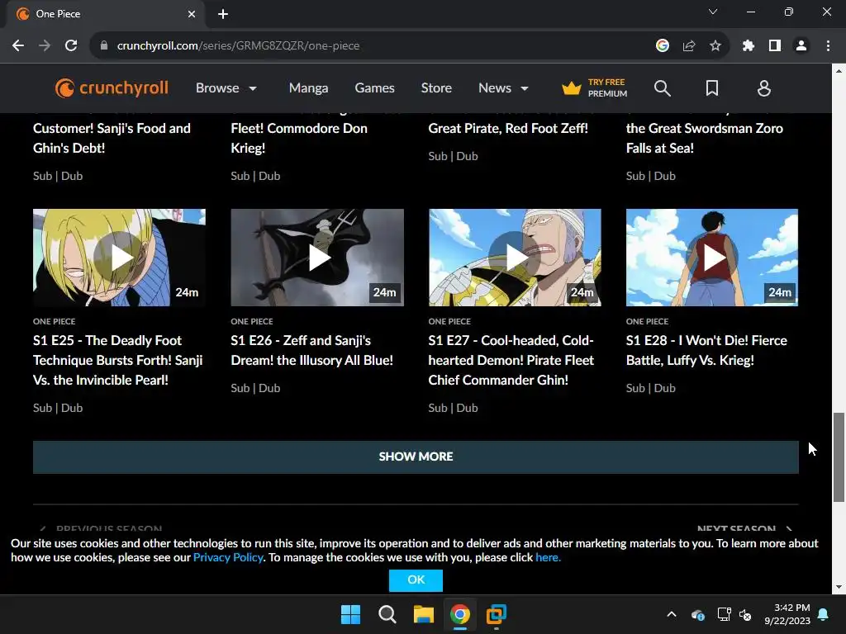Open notifications bell in taskbar
Screen dimensions: 846x634
[x=824, y=614]
